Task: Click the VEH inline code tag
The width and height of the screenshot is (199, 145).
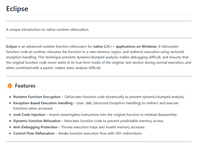Action: [88, 103]
